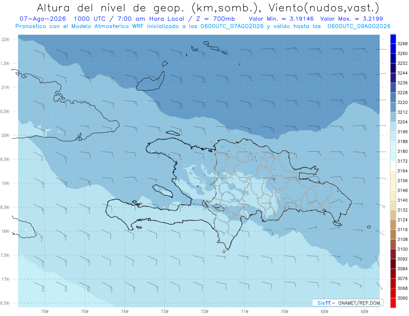
Task: Select the tan swatch between 3124 and 3116
Action: (393, 225)
